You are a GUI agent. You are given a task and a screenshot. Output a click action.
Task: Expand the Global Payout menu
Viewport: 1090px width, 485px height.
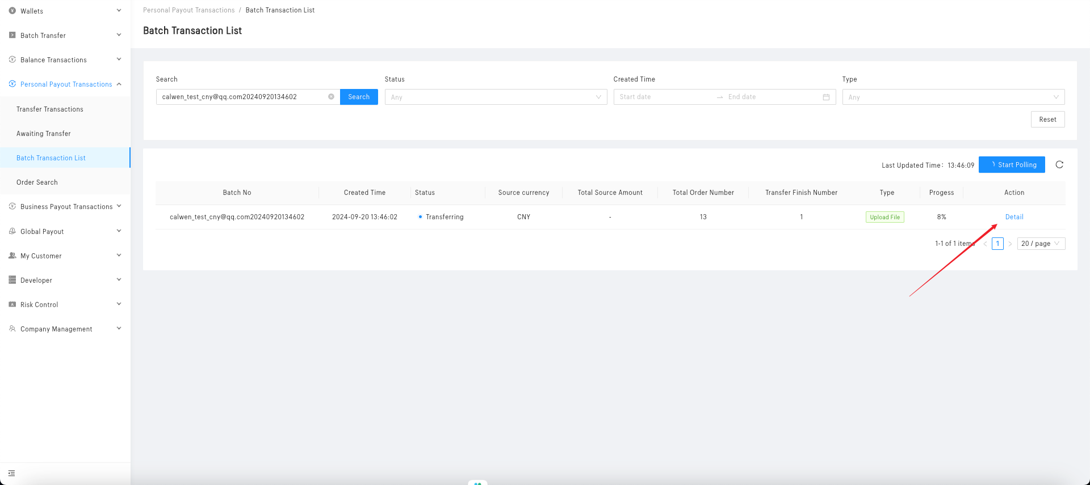(x=65, y=231)
